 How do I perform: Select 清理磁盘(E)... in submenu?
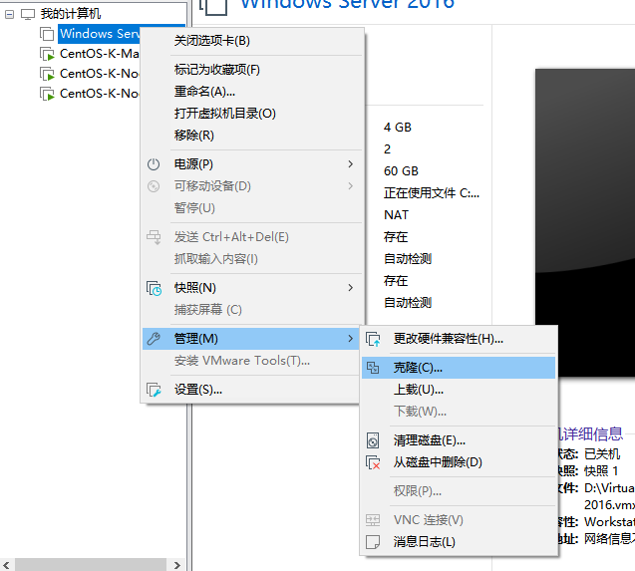(x=459, y=440)
